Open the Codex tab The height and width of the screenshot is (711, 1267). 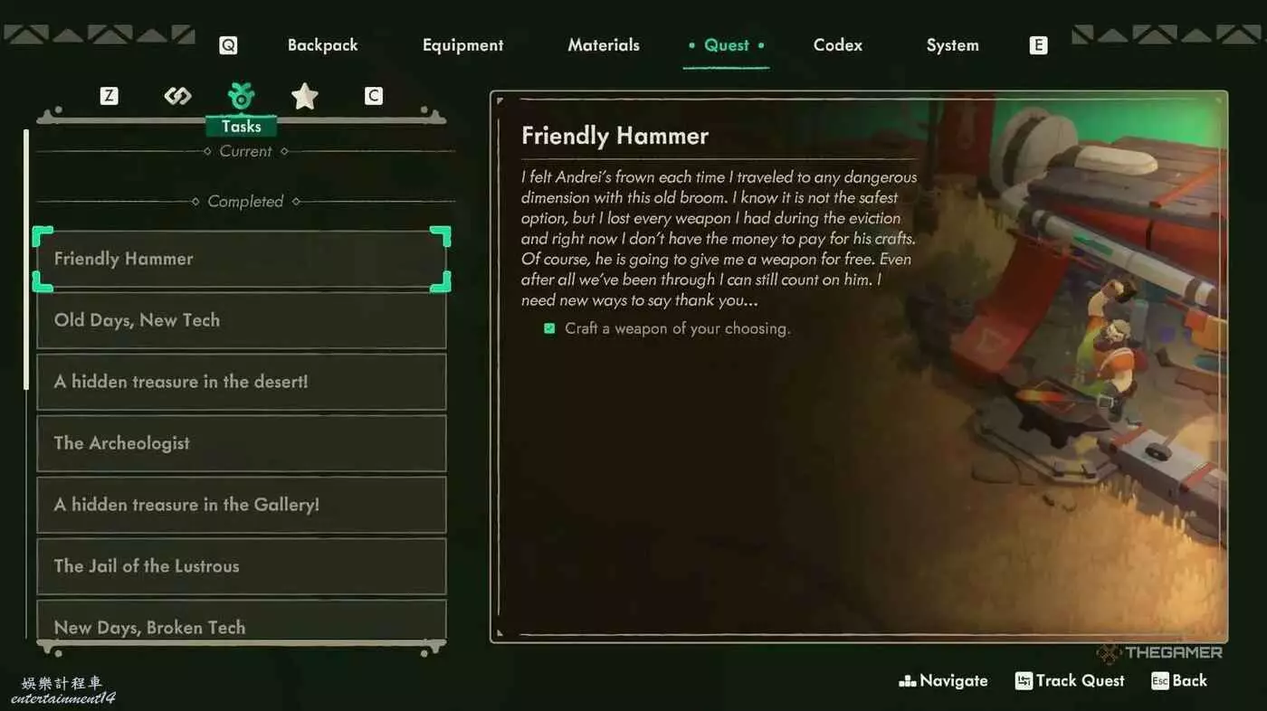[x=837, y=45]
